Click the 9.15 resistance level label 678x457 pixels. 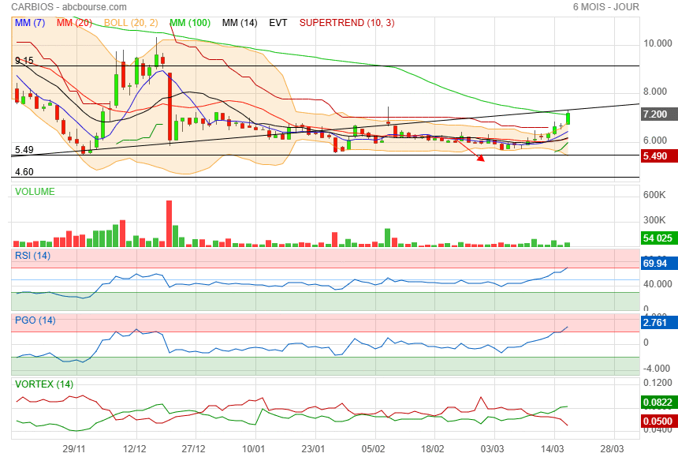click(x=24, y=61)
